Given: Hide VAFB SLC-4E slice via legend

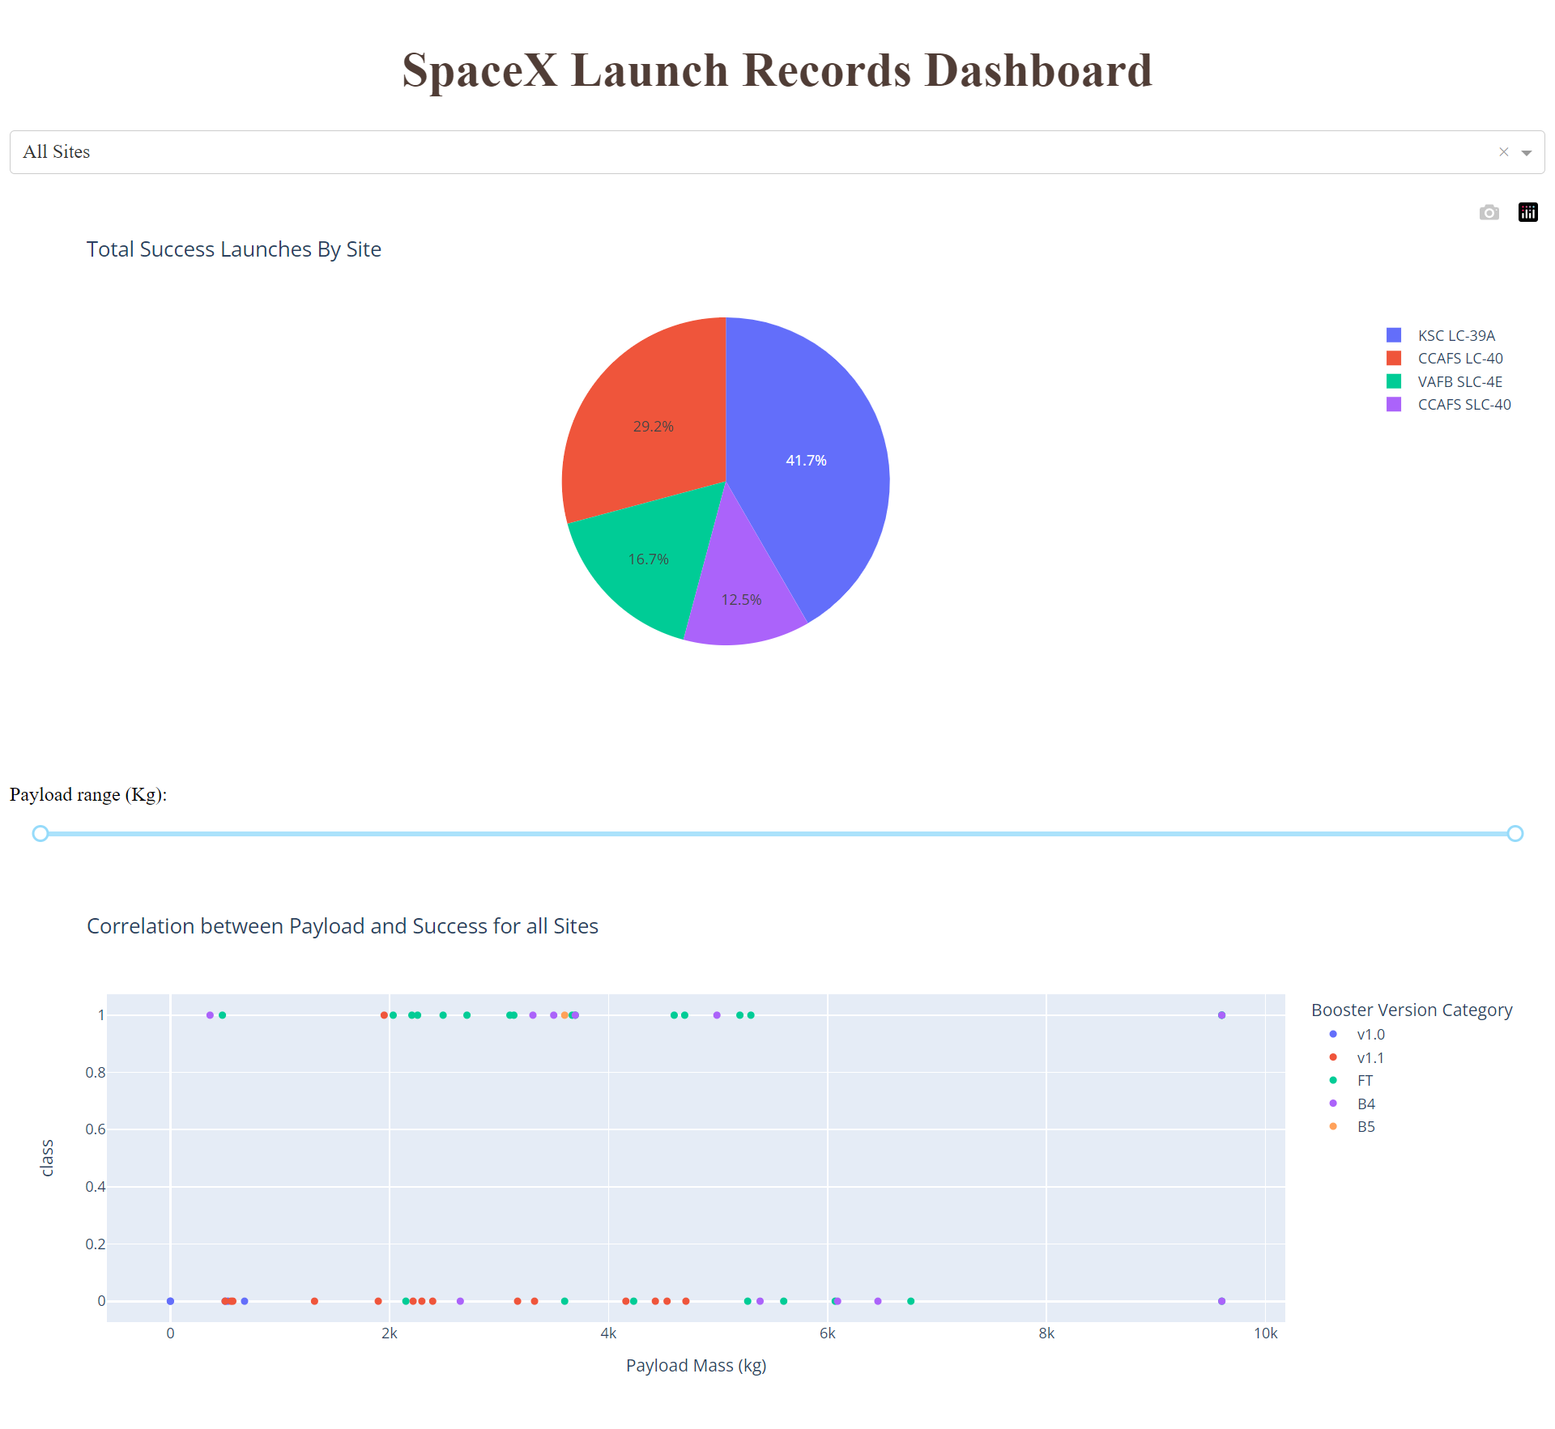Looking at the screenshot, I should [1454, 381].
